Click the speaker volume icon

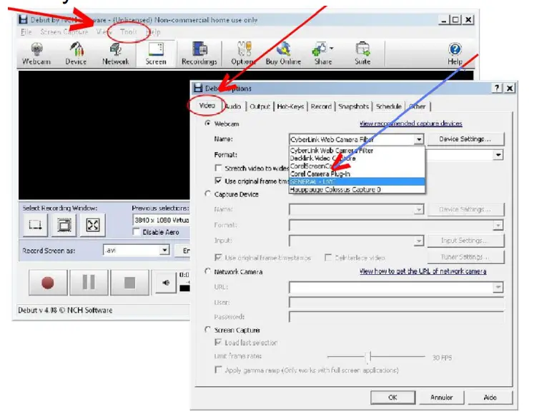(x=166, y=283)
